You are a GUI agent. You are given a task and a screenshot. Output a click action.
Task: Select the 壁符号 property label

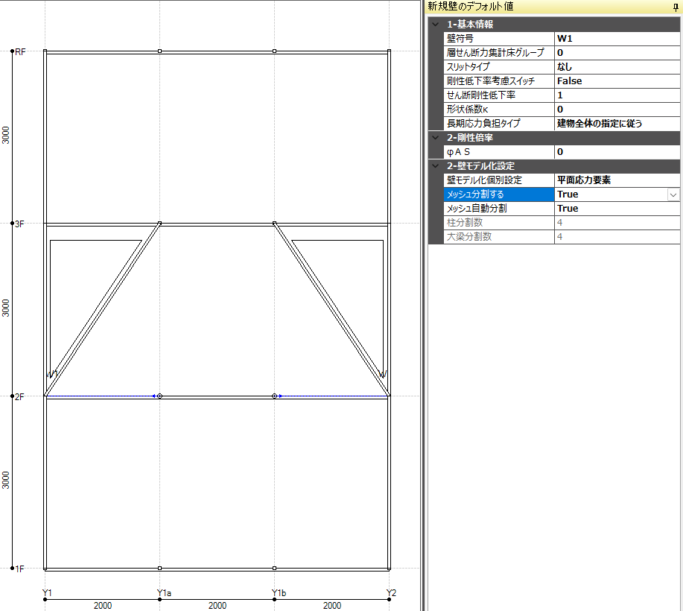(499, 38)
